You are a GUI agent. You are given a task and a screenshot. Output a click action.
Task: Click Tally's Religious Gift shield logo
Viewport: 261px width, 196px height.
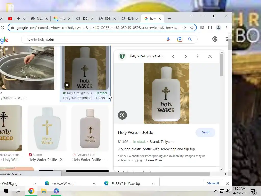[122, 56]
